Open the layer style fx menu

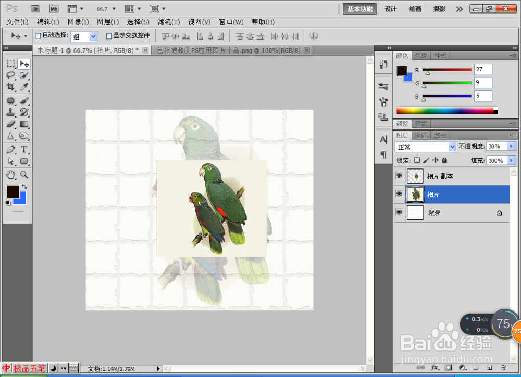coord(435,368)
